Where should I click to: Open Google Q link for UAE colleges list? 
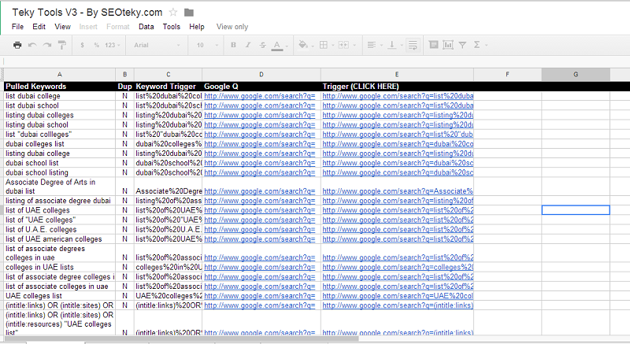coord(260,296)
